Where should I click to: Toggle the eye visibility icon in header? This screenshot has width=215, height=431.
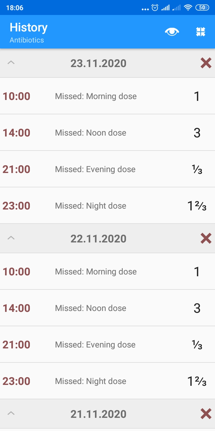pos(172,31)
